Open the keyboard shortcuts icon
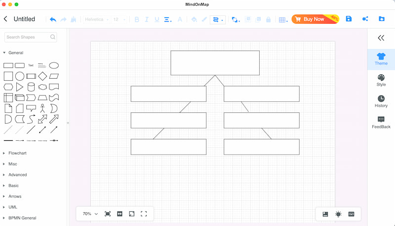Image resolution: width=395 pixels, height=226 pixels. pos(351,214)
